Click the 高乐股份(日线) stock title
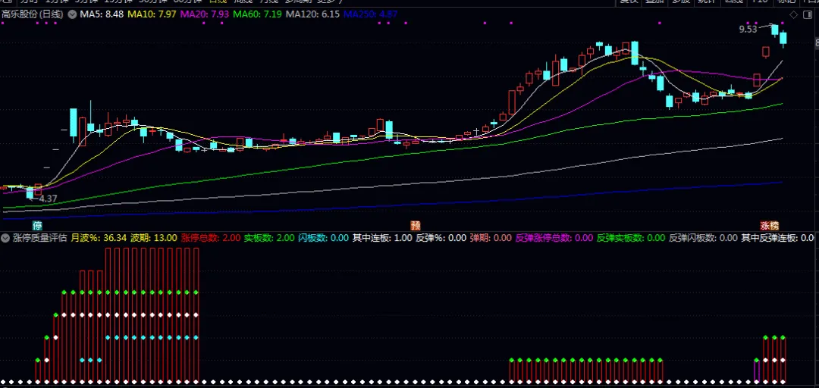This screenshot has width=819, height=388. [x=33, y=14]
